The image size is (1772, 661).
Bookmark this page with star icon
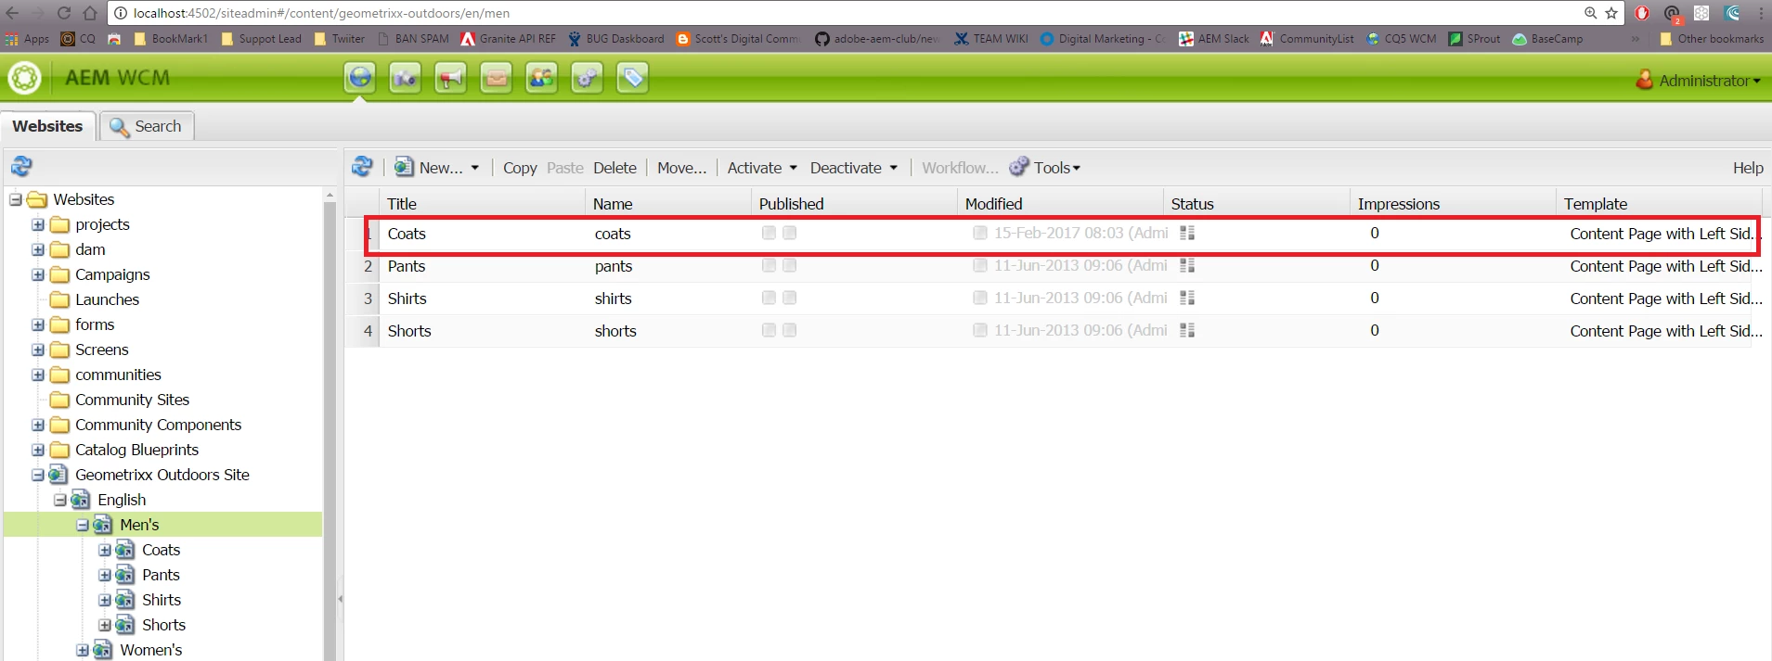1611,13
